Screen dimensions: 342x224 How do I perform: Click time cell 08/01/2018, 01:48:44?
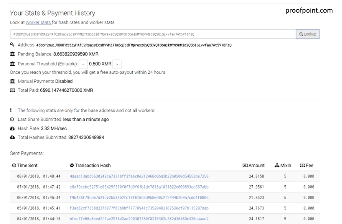click(x=39, y=176)
